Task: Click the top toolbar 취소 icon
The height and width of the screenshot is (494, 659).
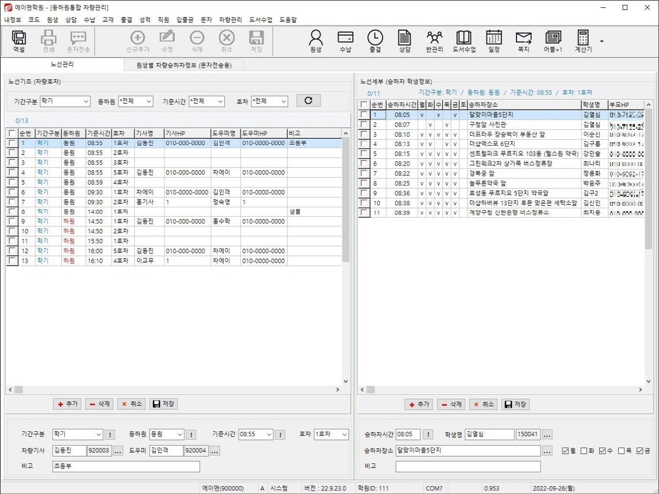Action: click(227, 41)
